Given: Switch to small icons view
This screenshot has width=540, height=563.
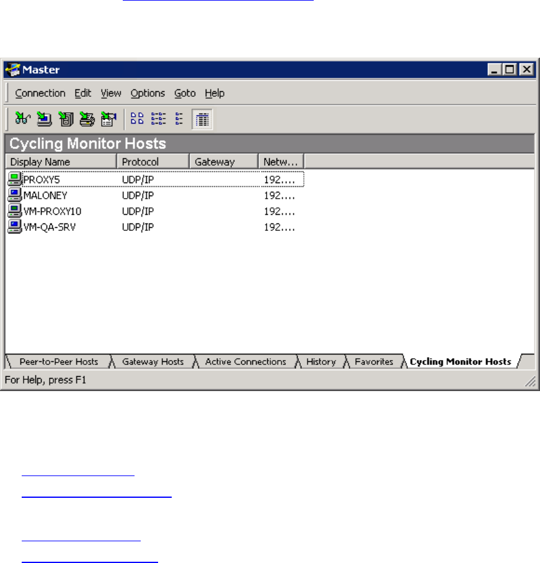Looking at the screenshot, I should (159, 119).
